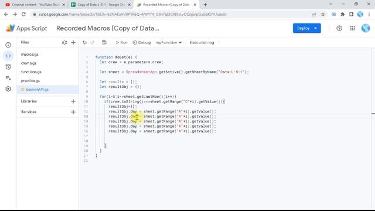Screen dimensions: 375x211
Task: Bookmark this page with star icon
Action: [323, 14]
